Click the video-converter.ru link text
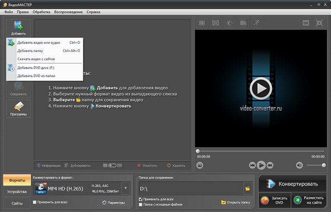Image resolution: width=331 pixels, height=212 pixels. click(261, 109)
